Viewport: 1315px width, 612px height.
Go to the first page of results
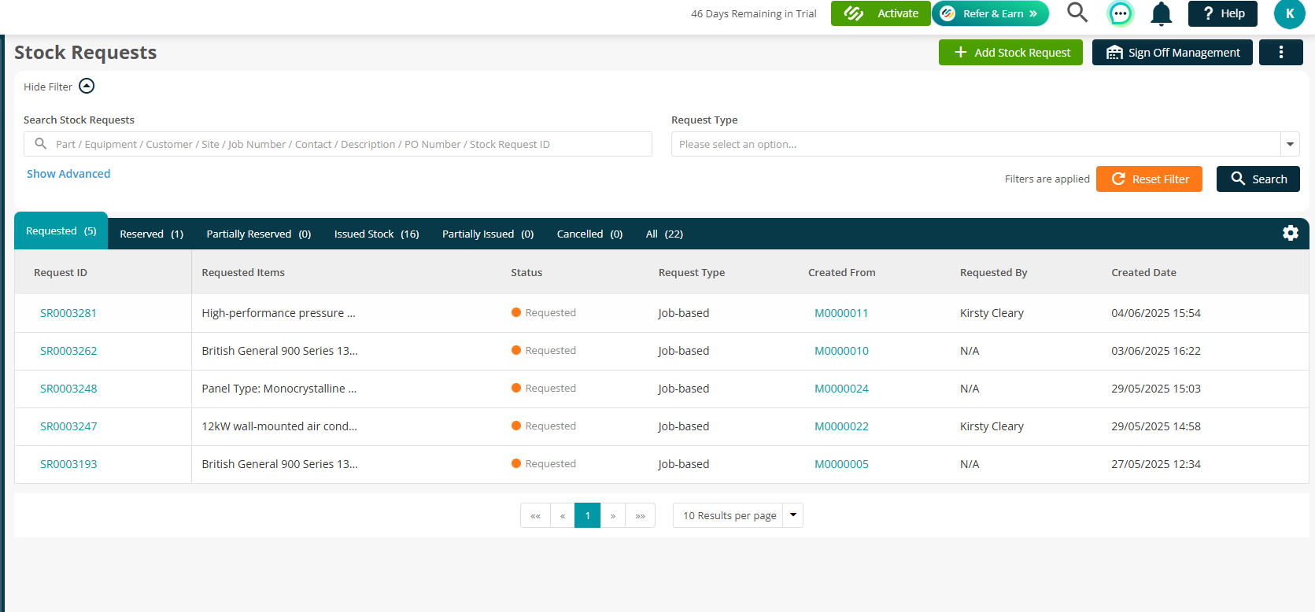535,515
